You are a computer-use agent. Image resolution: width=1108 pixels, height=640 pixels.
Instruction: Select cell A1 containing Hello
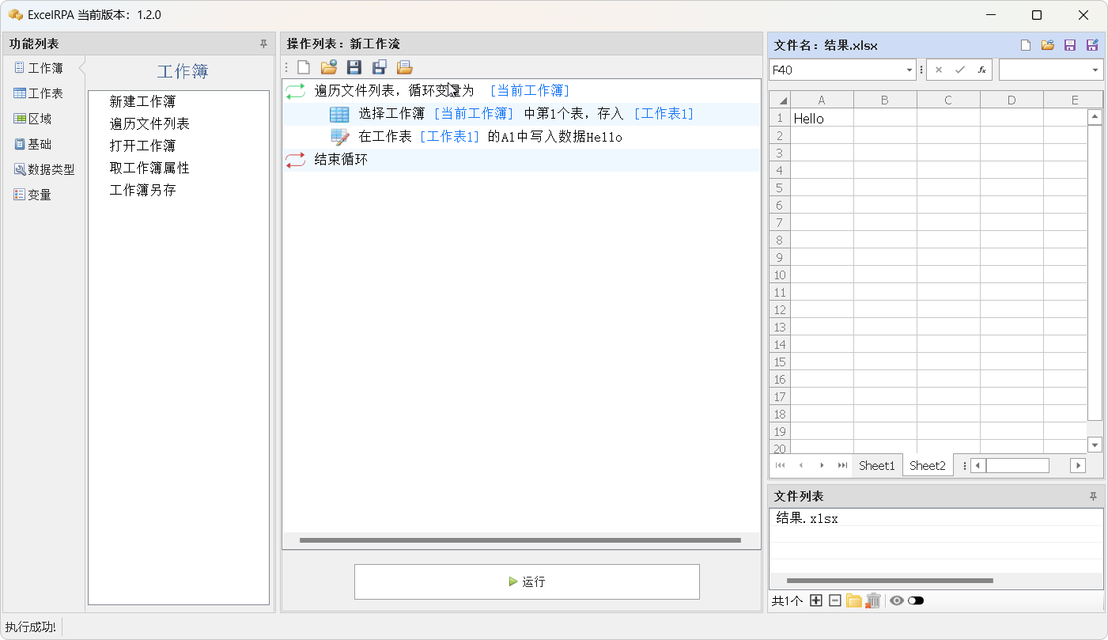point(822,119)
